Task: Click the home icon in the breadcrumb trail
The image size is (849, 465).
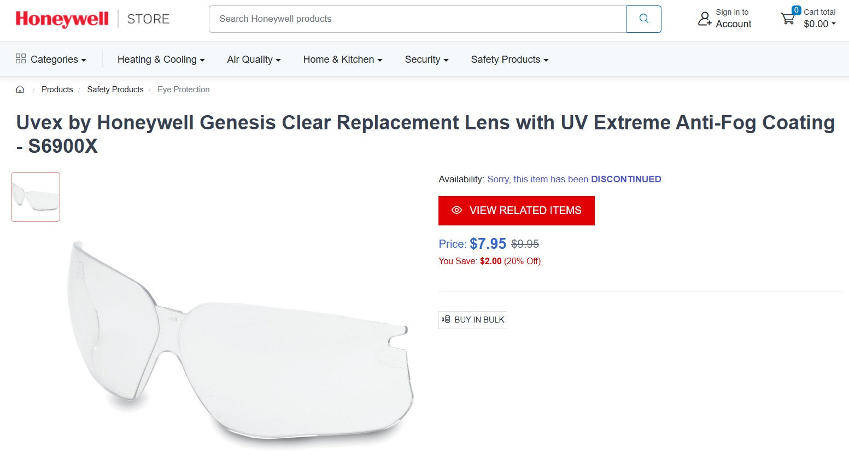Action: pos(20,89)
